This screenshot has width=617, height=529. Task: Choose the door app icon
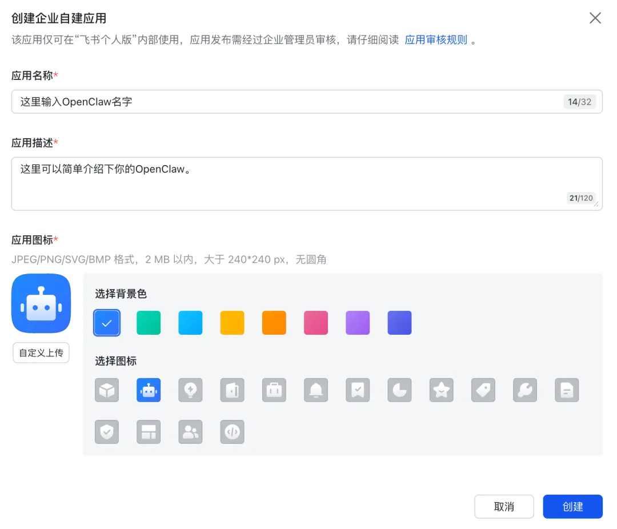point(232,390)
